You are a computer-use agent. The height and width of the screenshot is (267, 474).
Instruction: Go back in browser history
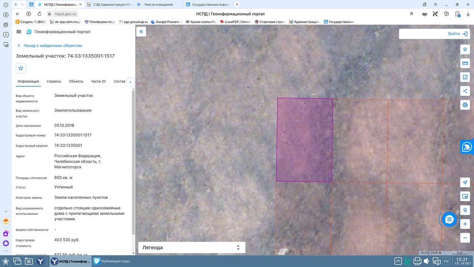[17, 14]
